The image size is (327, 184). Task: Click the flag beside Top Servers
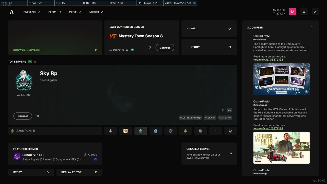tap(30, 62)
